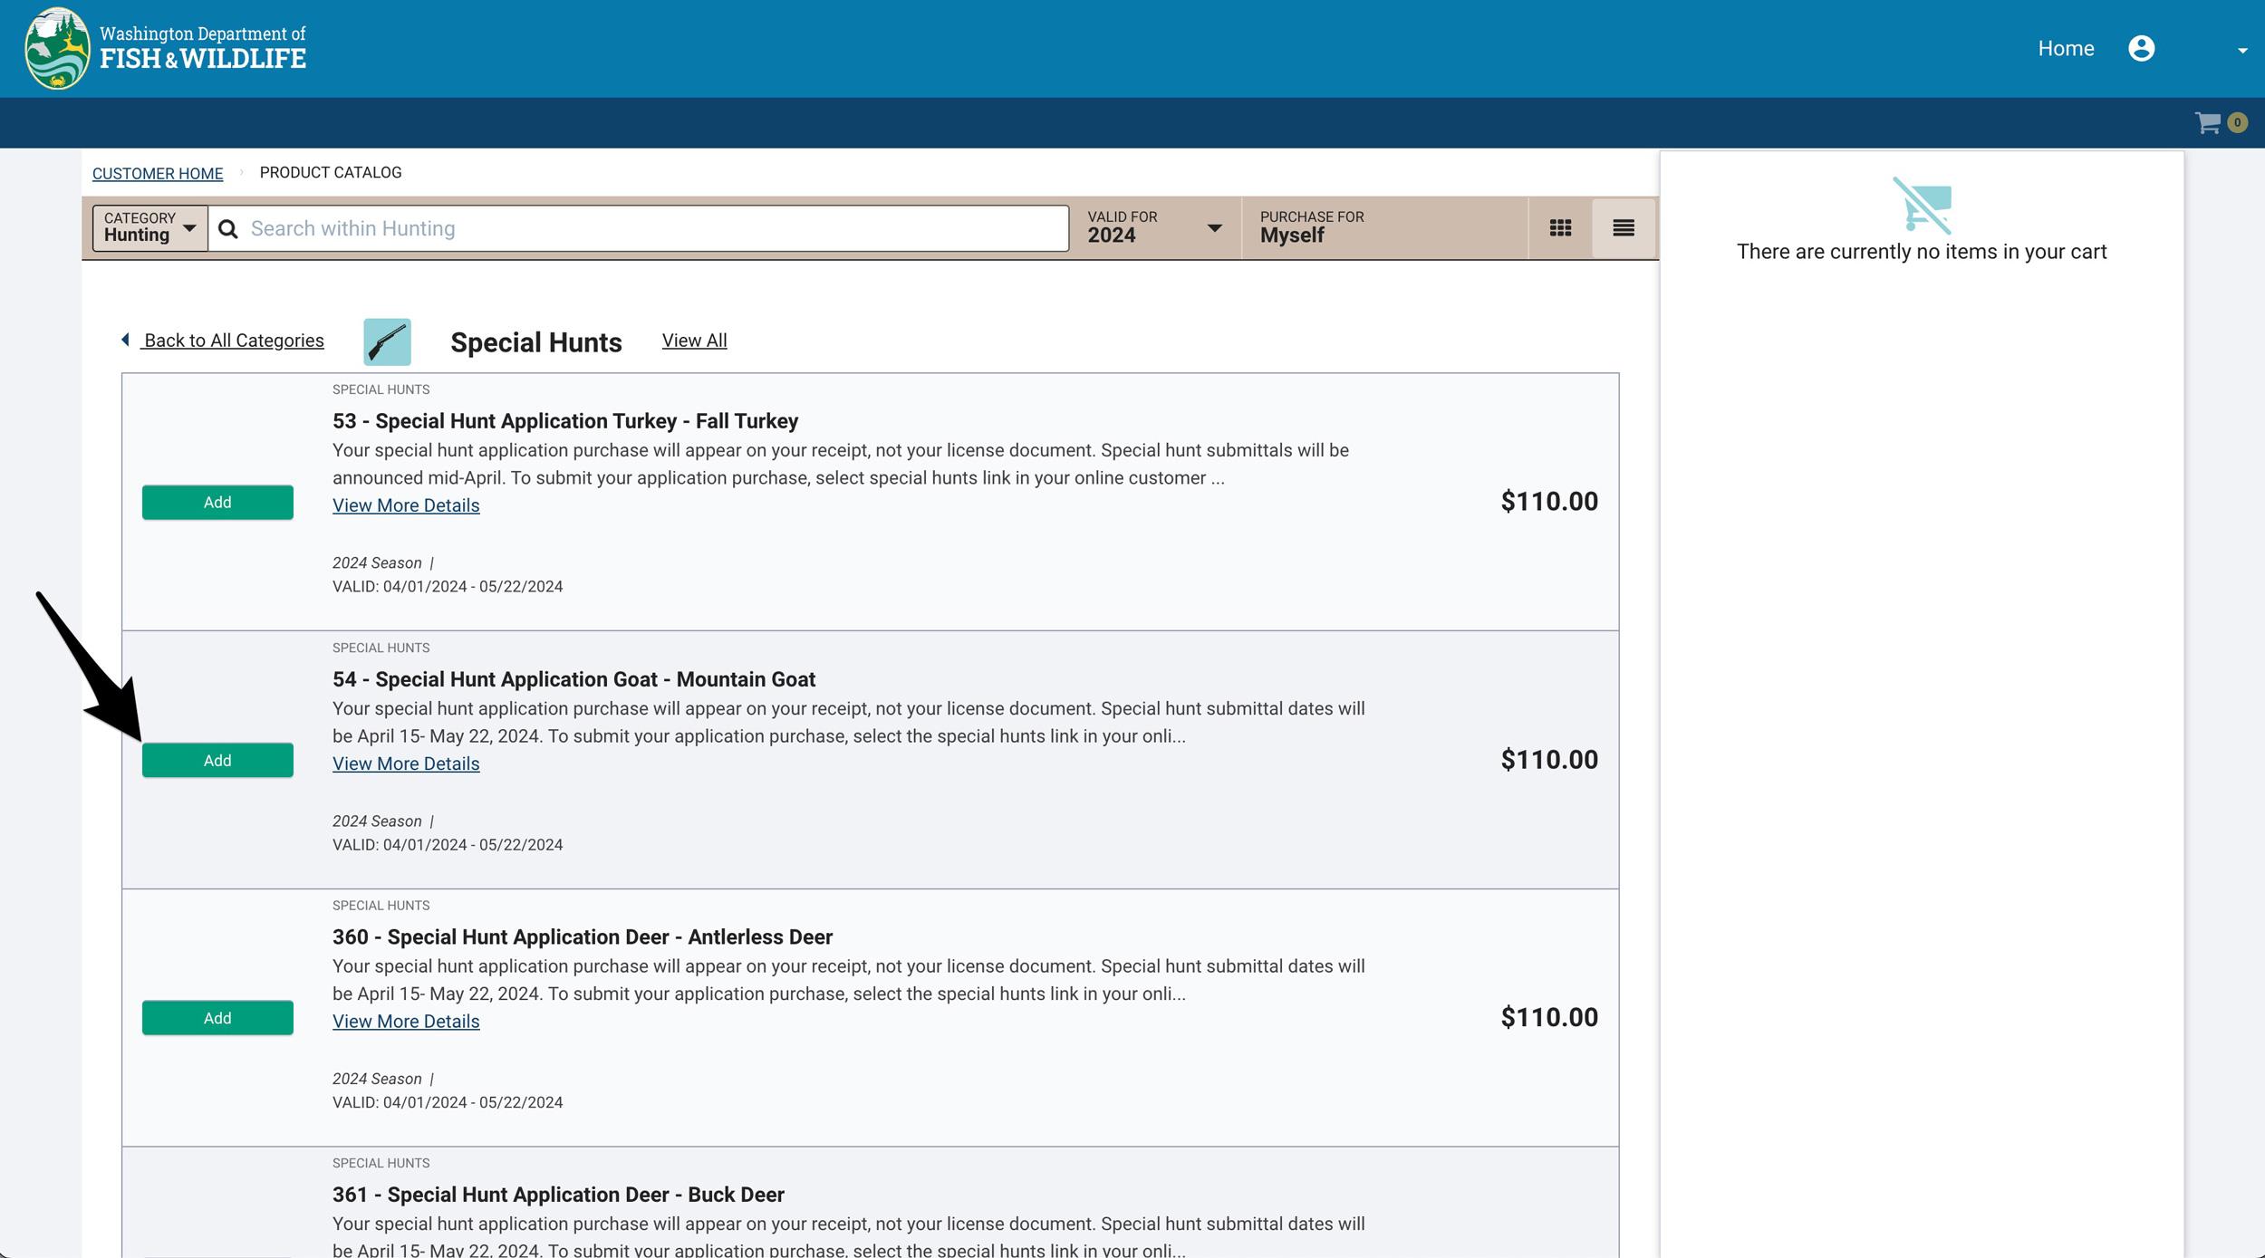
Task: Switch to list view of products
Action: pos(1622,227)
